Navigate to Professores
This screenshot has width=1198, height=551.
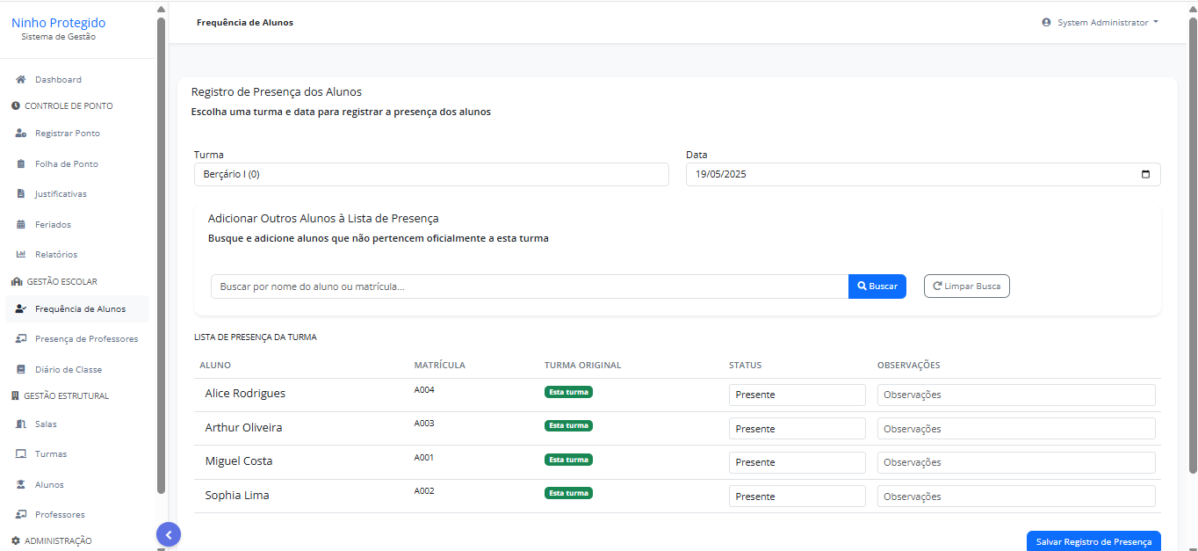[60, 515]
